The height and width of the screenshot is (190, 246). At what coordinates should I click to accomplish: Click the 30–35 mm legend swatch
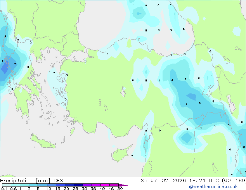pyautogui.click(x=87, y=185)
